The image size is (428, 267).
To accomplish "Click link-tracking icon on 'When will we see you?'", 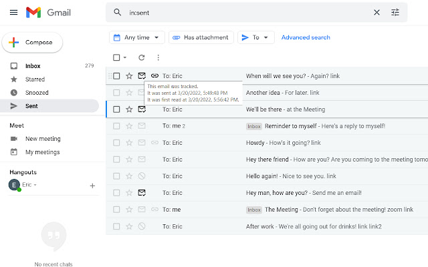I will tap(154, 75).
